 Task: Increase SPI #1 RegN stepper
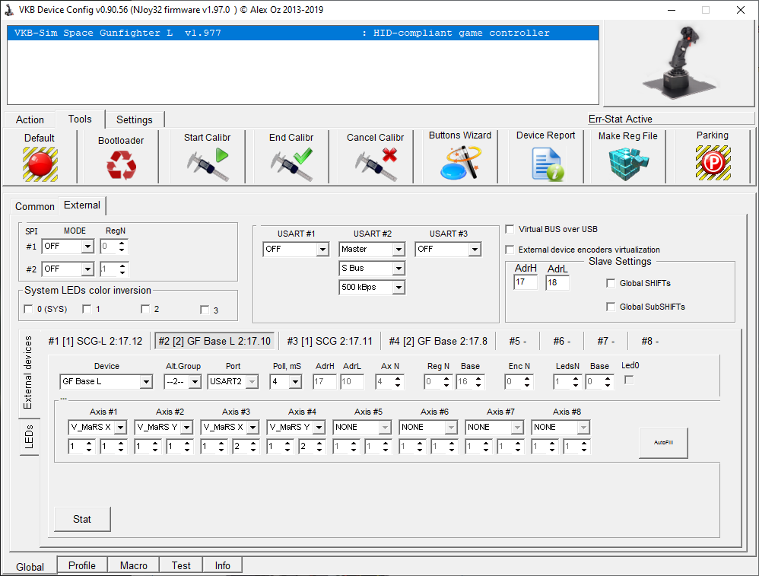click(x=122, y=243)
